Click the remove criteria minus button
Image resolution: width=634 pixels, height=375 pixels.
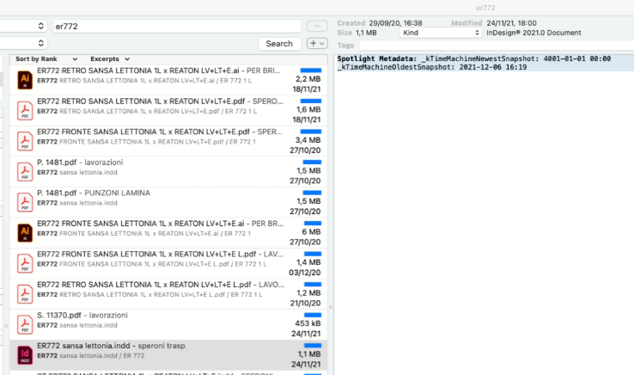(316, 27)
